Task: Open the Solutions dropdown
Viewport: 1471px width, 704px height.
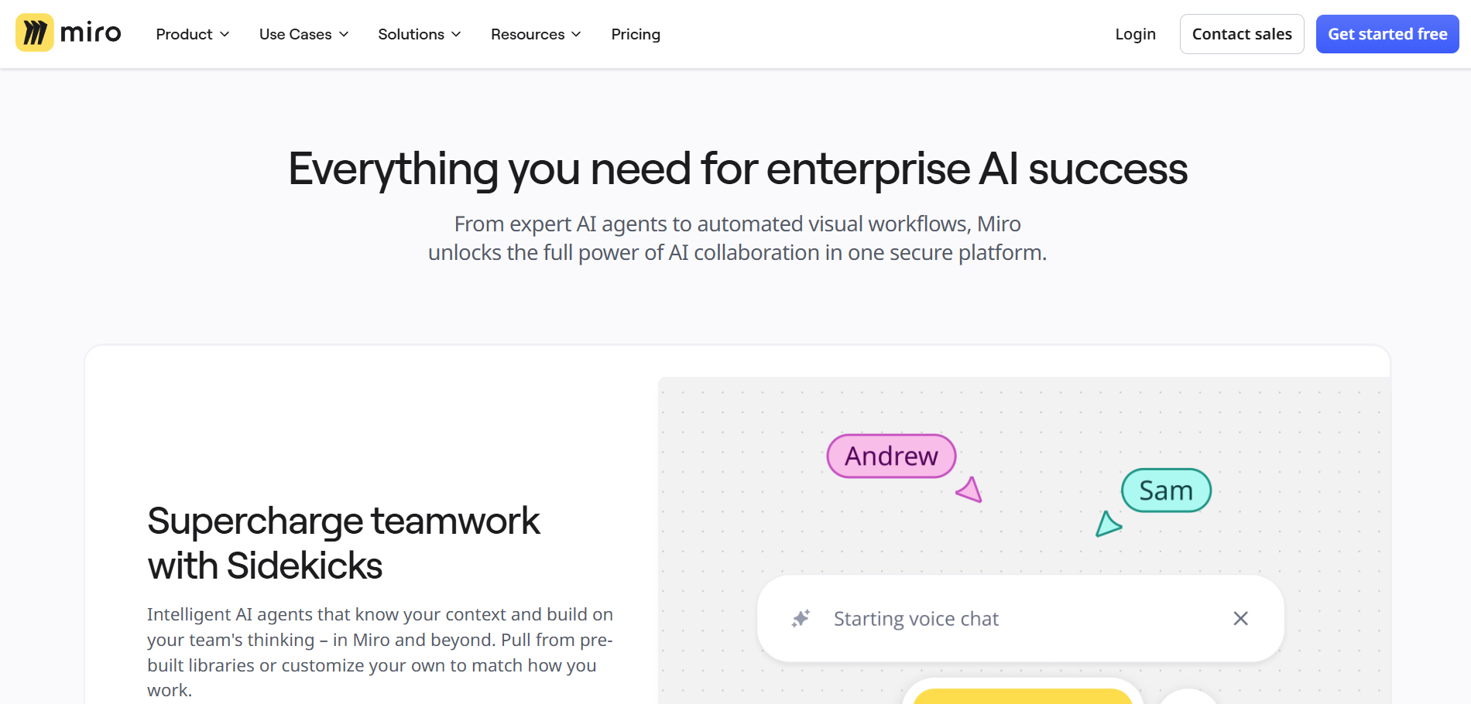Action: pos(420,34)
